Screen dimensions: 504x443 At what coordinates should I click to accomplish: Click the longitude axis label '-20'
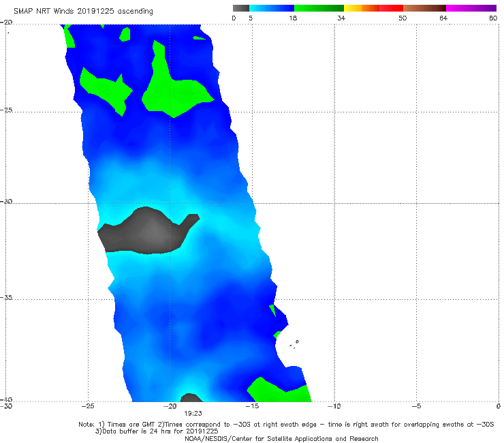tap(170, 406)
